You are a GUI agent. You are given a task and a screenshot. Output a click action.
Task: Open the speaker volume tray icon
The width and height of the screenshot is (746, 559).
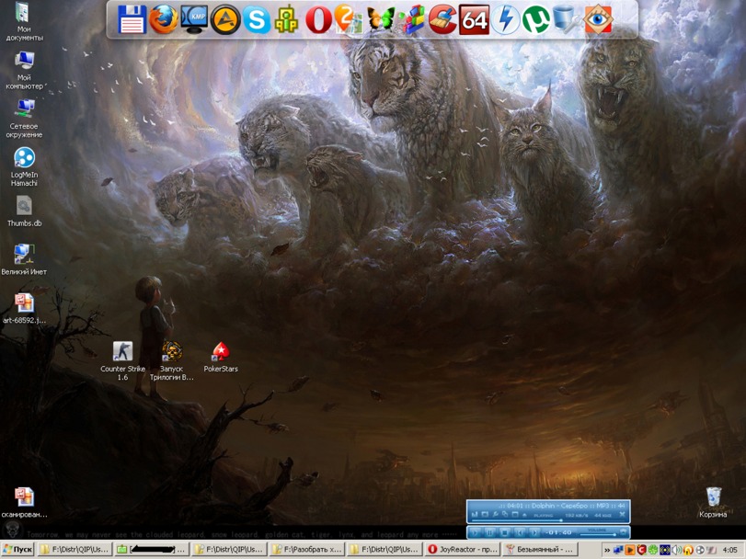[x=676, y=550]
